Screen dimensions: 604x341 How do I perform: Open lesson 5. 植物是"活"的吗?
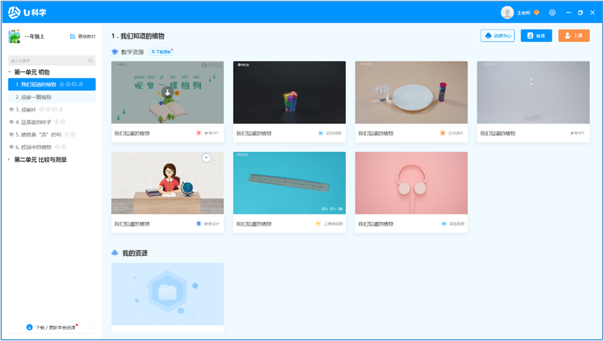[38, 135]
